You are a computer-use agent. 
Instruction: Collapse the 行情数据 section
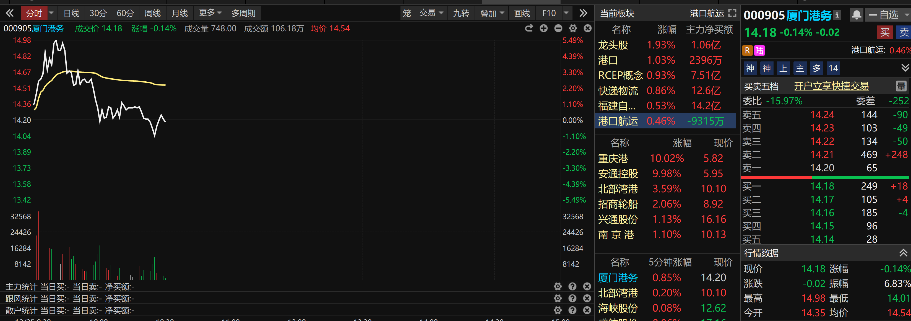point(903,253)
